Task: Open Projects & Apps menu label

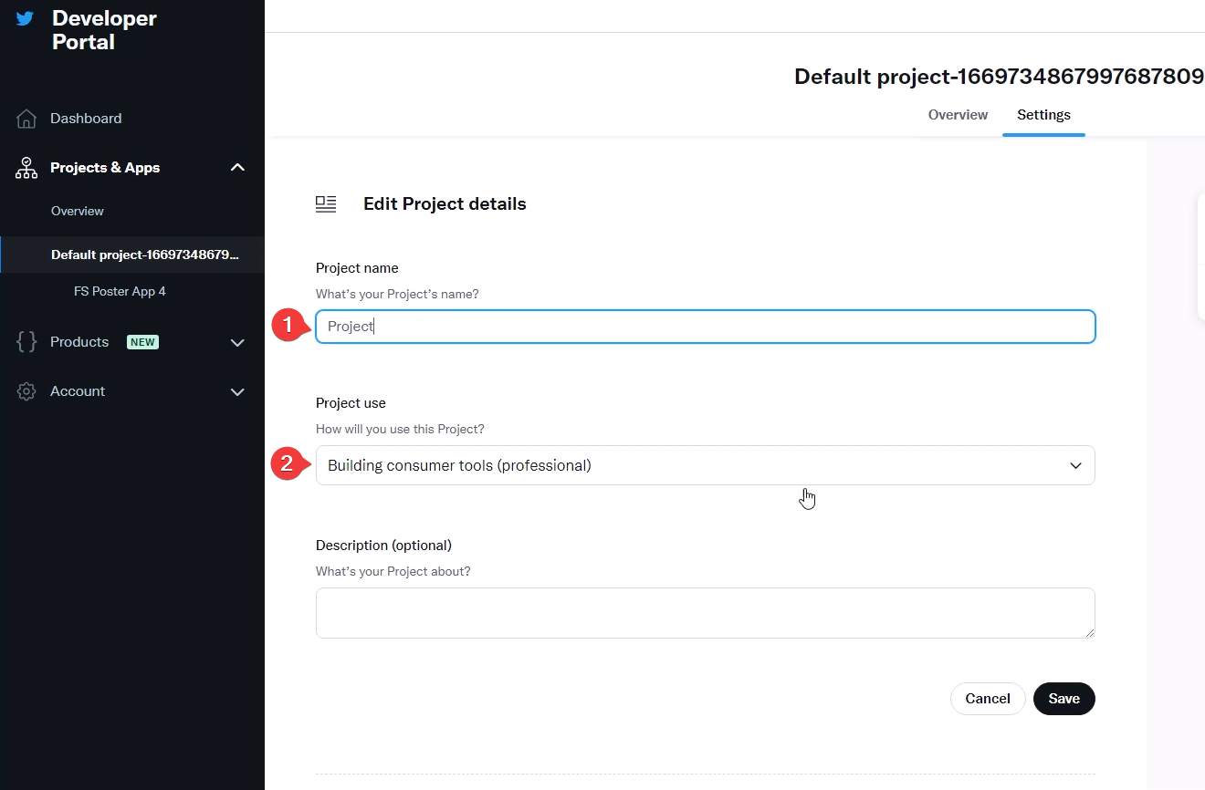Action: tap(105, 168)
